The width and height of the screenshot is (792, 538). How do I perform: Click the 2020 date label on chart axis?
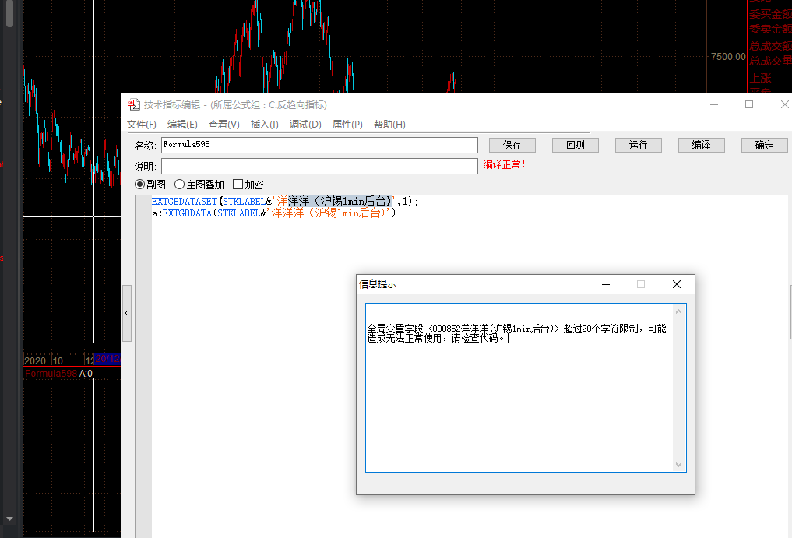(x=35, y=360)
